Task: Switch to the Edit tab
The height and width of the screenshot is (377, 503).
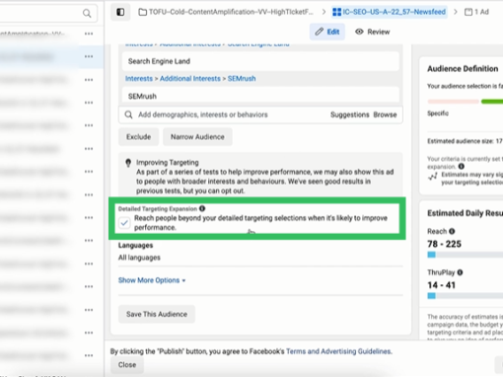Action: point(327,32)
